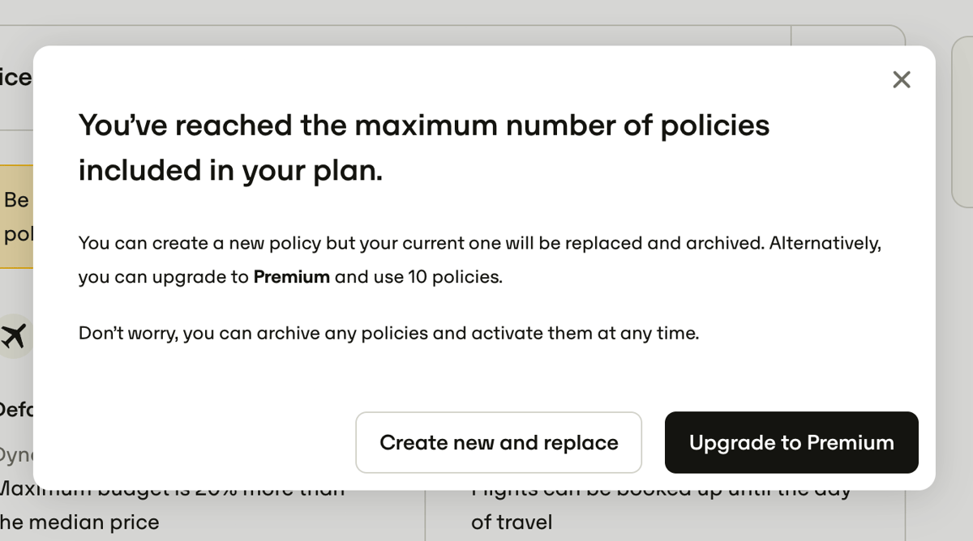The image size is (973, 541).
Task: Select the airplane flight policy icon
Action: [13, 334]
